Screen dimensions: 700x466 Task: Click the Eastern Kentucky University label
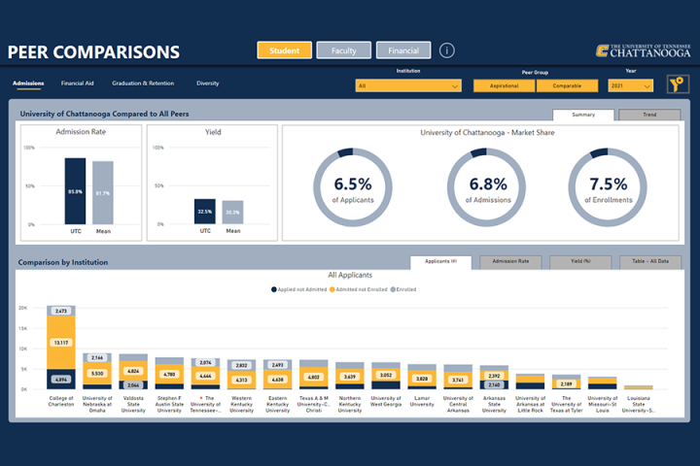click(278, 404)
